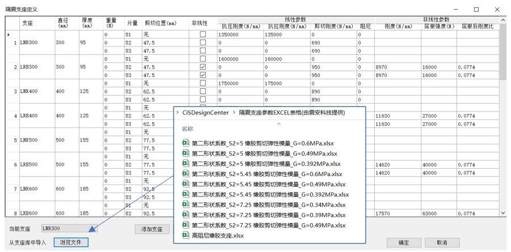Collapse sort arrow above 名称 column
This screenshot has width=511, height=252.
278,122
